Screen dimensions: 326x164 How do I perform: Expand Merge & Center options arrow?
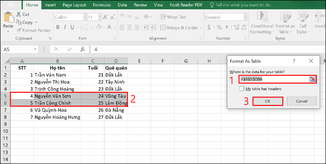(x=201, y=27)
